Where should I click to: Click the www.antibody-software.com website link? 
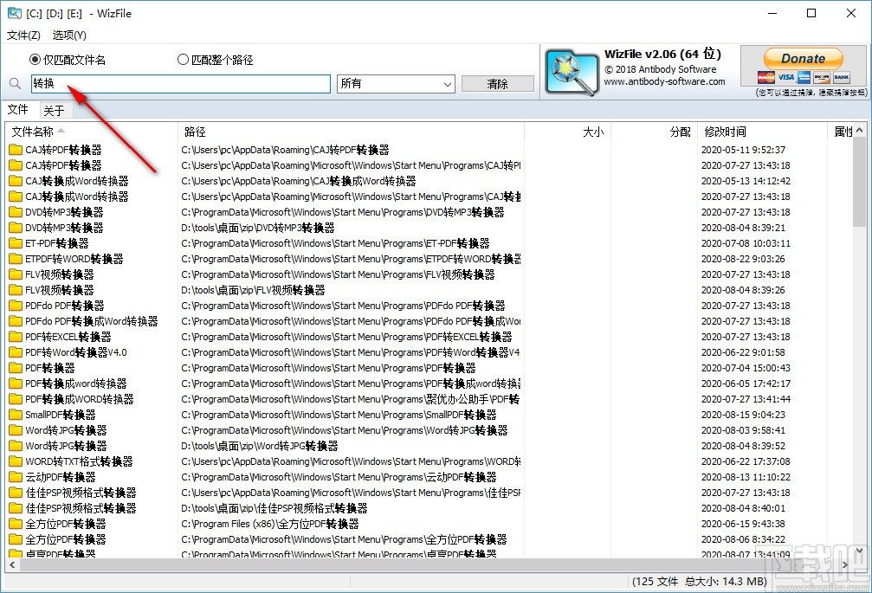tap(664, 81)
